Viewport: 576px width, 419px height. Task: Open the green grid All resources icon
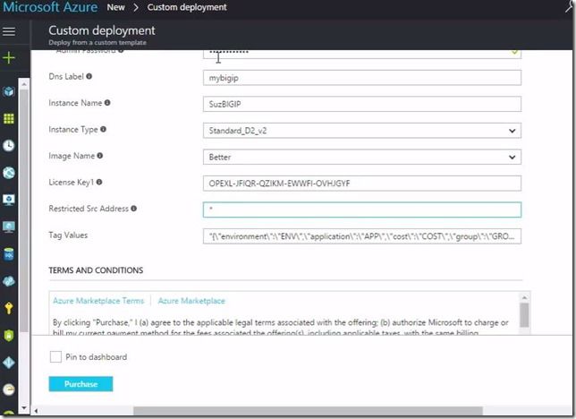point(9,118)
